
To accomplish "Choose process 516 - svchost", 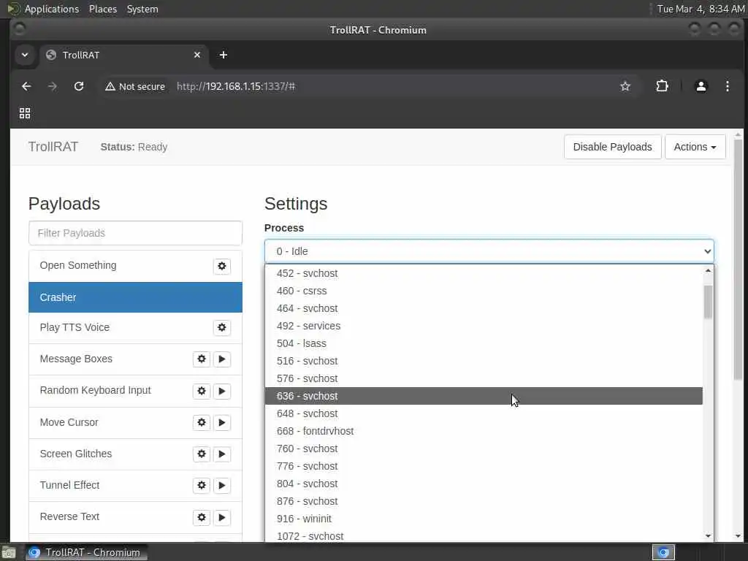I will (x=484, y=361).
